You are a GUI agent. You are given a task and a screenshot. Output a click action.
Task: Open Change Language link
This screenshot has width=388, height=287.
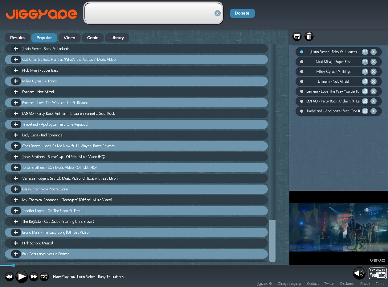click(x=289, y=284)
